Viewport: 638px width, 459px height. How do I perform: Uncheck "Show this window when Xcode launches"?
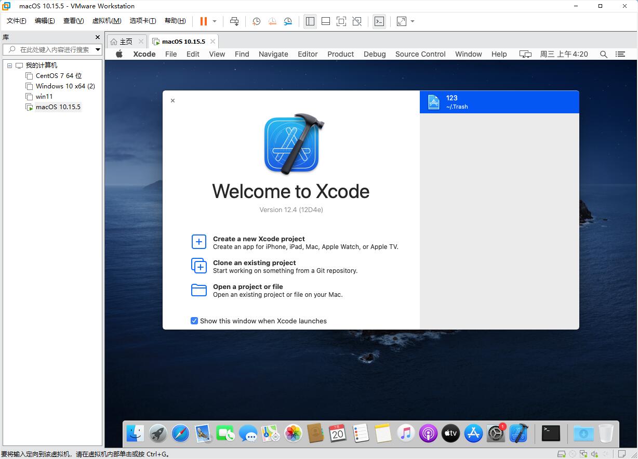click(x=194, y=321)
